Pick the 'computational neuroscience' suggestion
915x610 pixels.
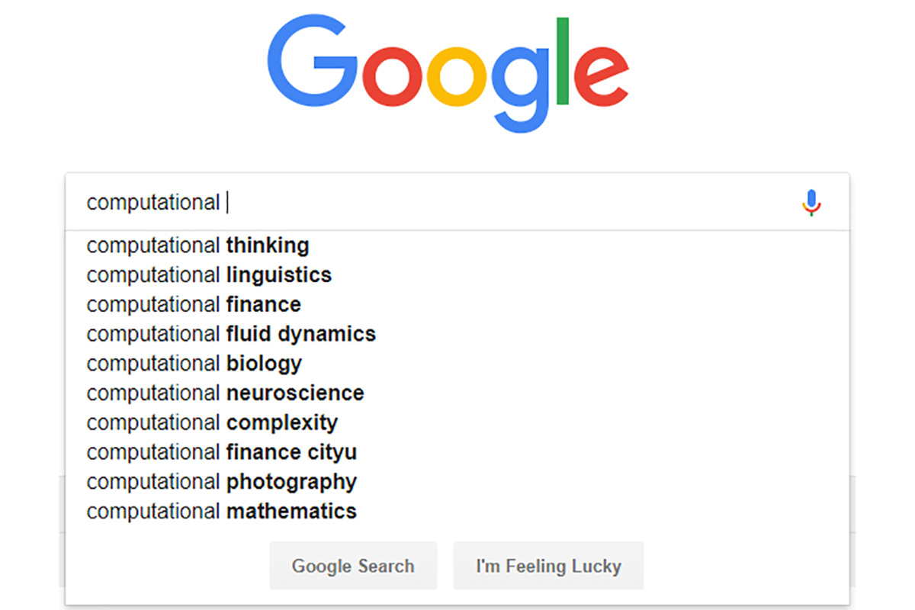[x=457, y=393]
